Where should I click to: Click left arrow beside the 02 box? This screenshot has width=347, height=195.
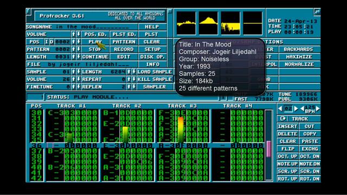(x=280, y=108)
